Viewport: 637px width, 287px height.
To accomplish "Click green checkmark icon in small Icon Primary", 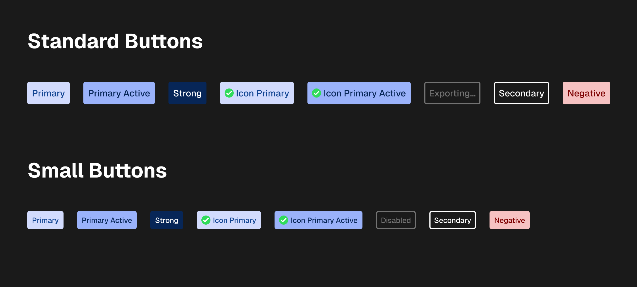I will (206, 220).
